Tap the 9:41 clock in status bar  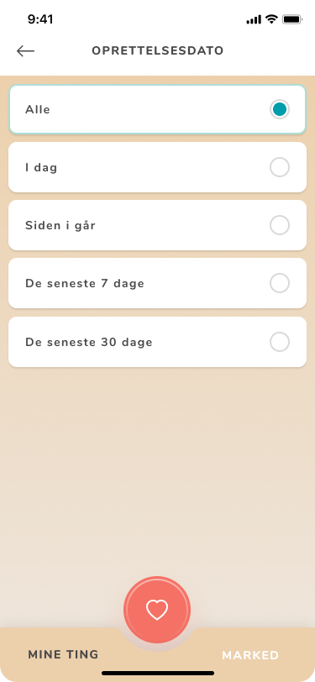pos(40,19)
